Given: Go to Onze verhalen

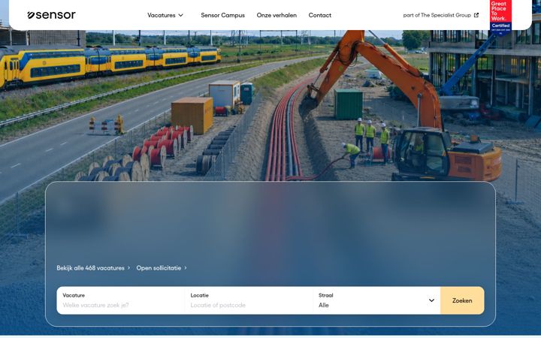Looking at the screenshot, I should pos(277,15).
